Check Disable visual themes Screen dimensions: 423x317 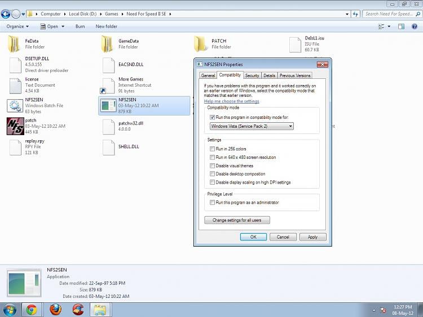pyautogui.click(x=212, y=166)
